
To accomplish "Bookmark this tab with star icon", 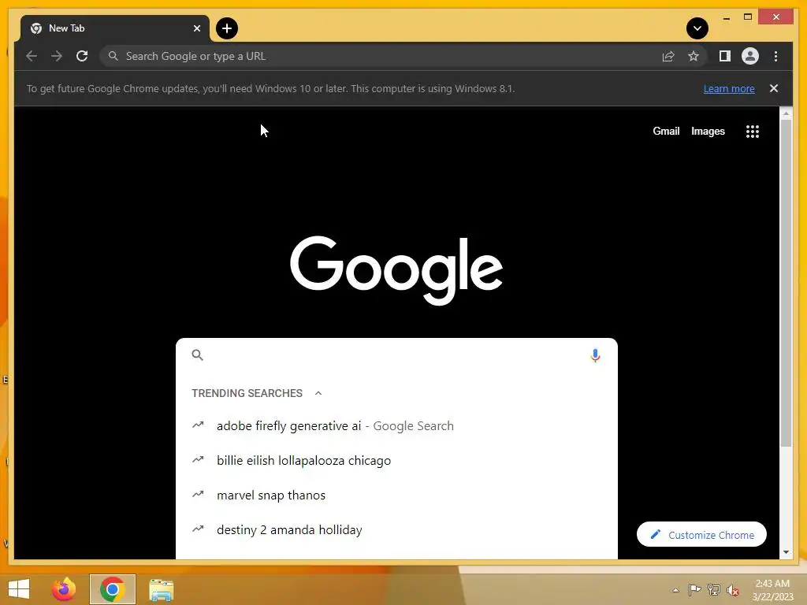I will (x=694, y=56).
